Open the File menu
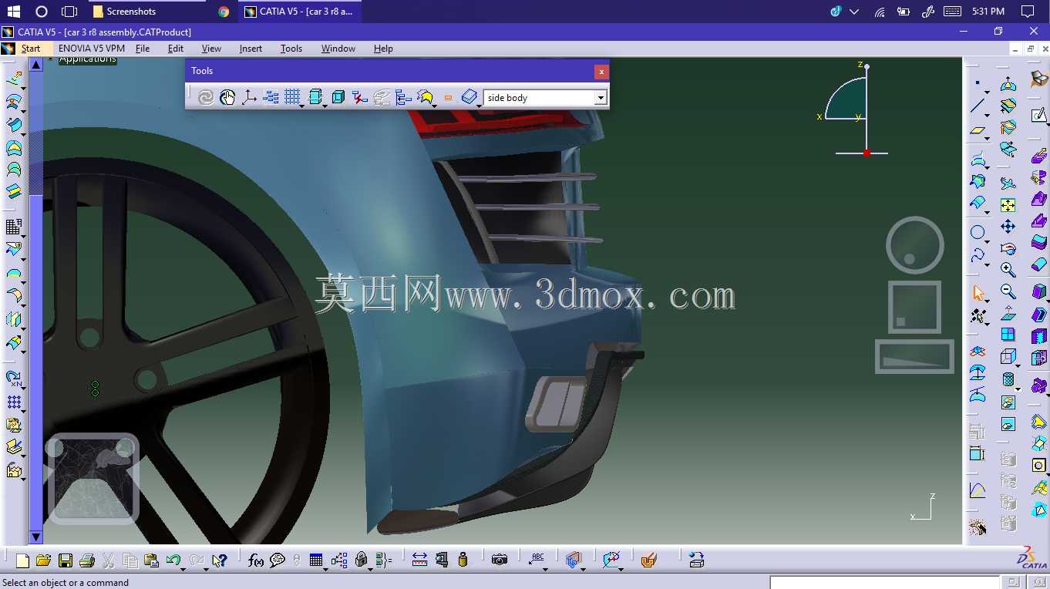The width and height of the screenshot is (1050, 589). (x=143, y=49)
